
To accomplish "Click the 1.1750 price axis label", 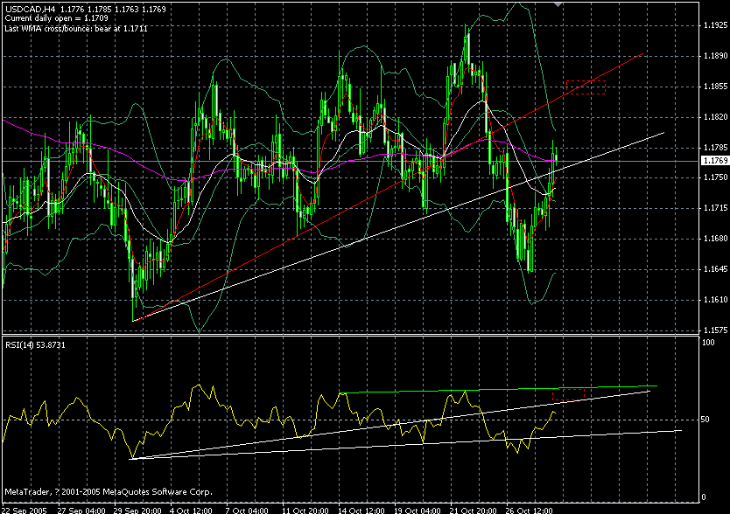I will pyautogui.click(x=716, y=177).
